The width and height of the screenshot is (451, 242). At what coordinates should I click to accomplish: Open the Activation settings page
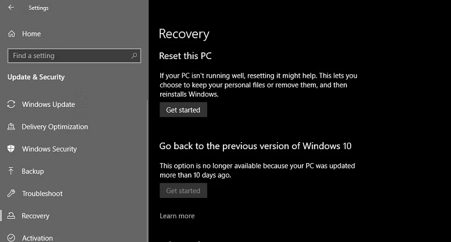[x=37, y=237]
